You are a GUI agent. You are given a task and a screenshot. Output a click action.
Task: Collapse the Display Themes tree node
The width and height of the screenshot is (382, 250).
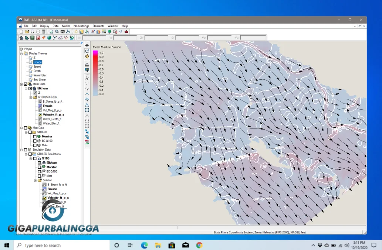pyautogui.click(x=21, y=54)
